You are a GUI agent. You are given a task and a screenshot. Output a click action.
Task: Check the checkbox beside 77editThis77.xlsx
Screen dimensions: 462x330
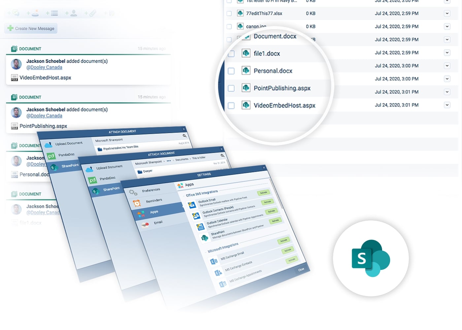(229, 14)
